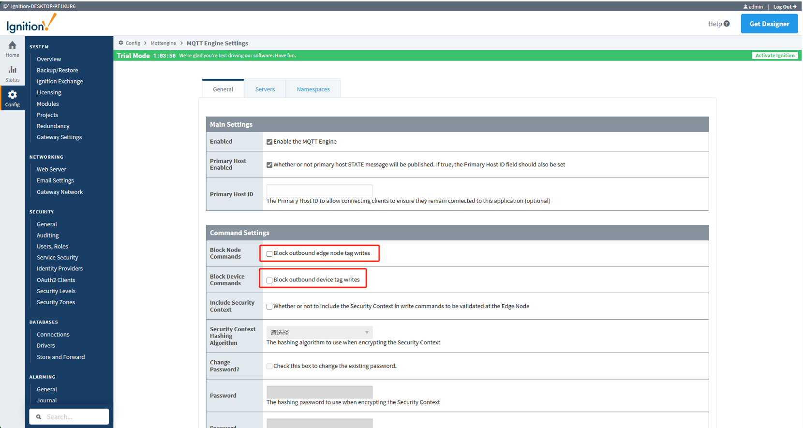Open Identity Providers in the sidebar
Image resolution: width=803 pixels, height=428 pixels.
(59, 269)
